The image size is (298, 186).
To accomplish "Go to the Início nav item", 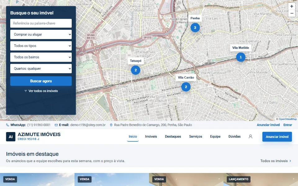I will coord(133,136).
